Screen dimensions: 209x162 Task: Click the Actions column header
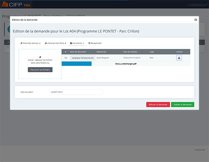pyautogui.click(x=179, y=52)
